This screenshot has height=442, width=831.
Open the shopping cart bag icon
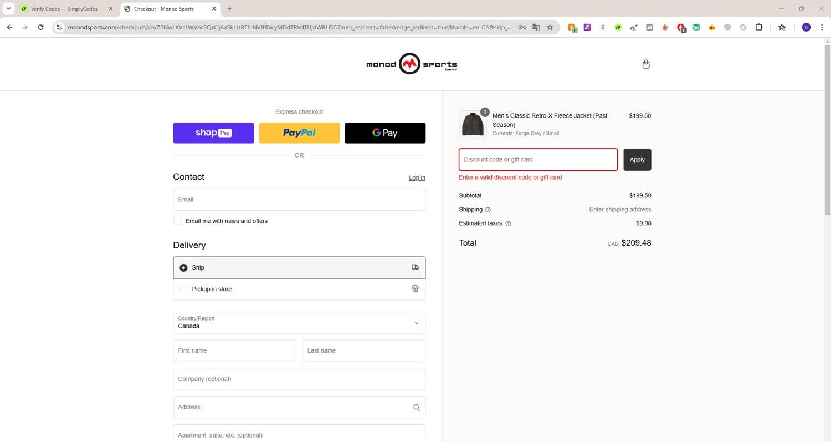click(x=645, y=64)
